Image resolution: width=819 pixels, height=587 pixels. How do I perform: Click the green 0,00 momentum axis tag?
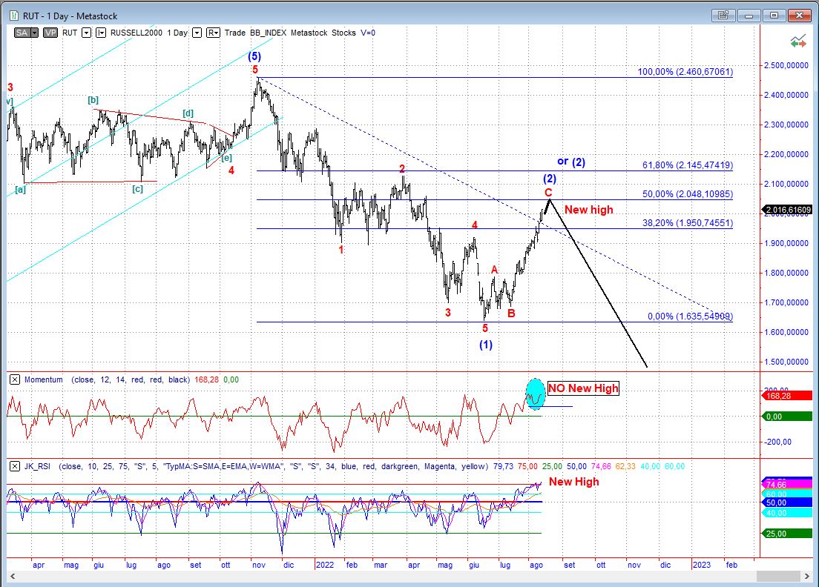786,417
